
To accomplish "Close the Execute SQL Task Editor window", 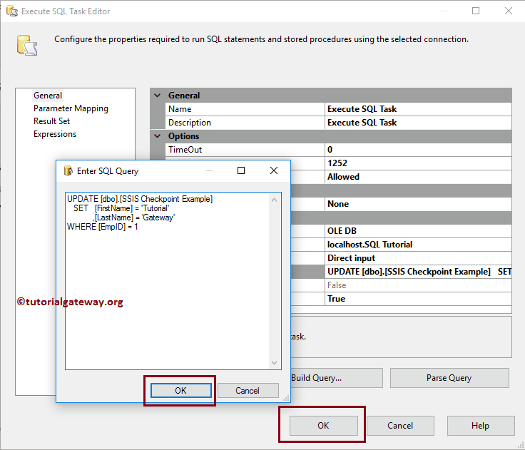I will (509, 11).
